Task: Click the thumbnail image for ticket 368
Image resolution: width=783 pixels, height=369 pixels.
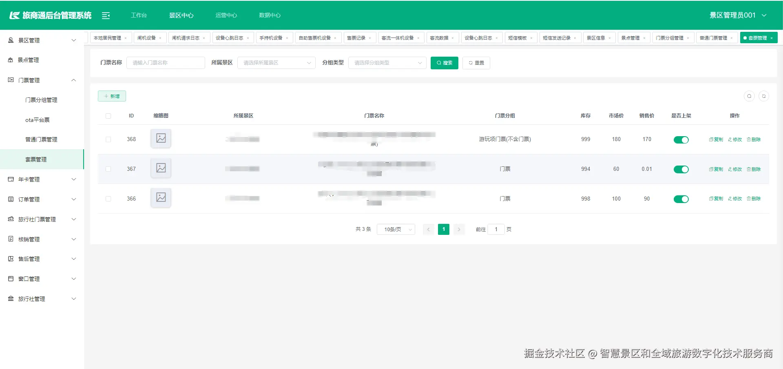Action: [161, 139]
